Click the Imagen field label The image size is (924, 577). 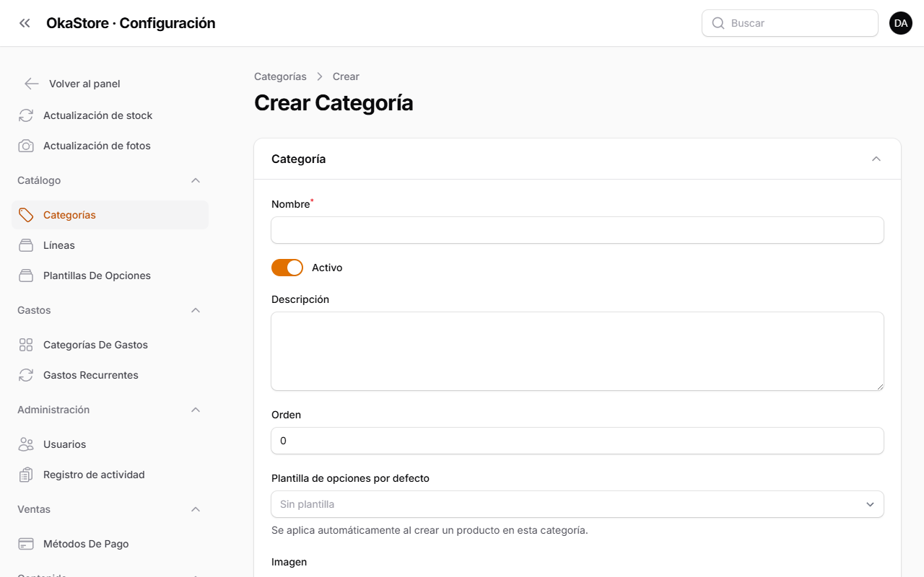289,562
